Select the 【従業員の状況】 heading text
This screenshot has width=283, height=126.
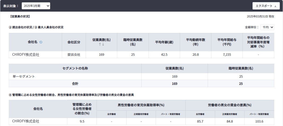click(x=20, y=17)
